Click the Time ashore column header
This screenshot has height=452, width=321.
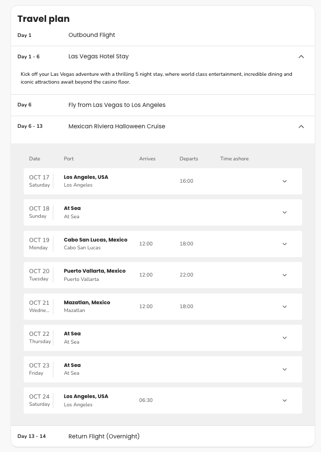[x=234, y=158]
